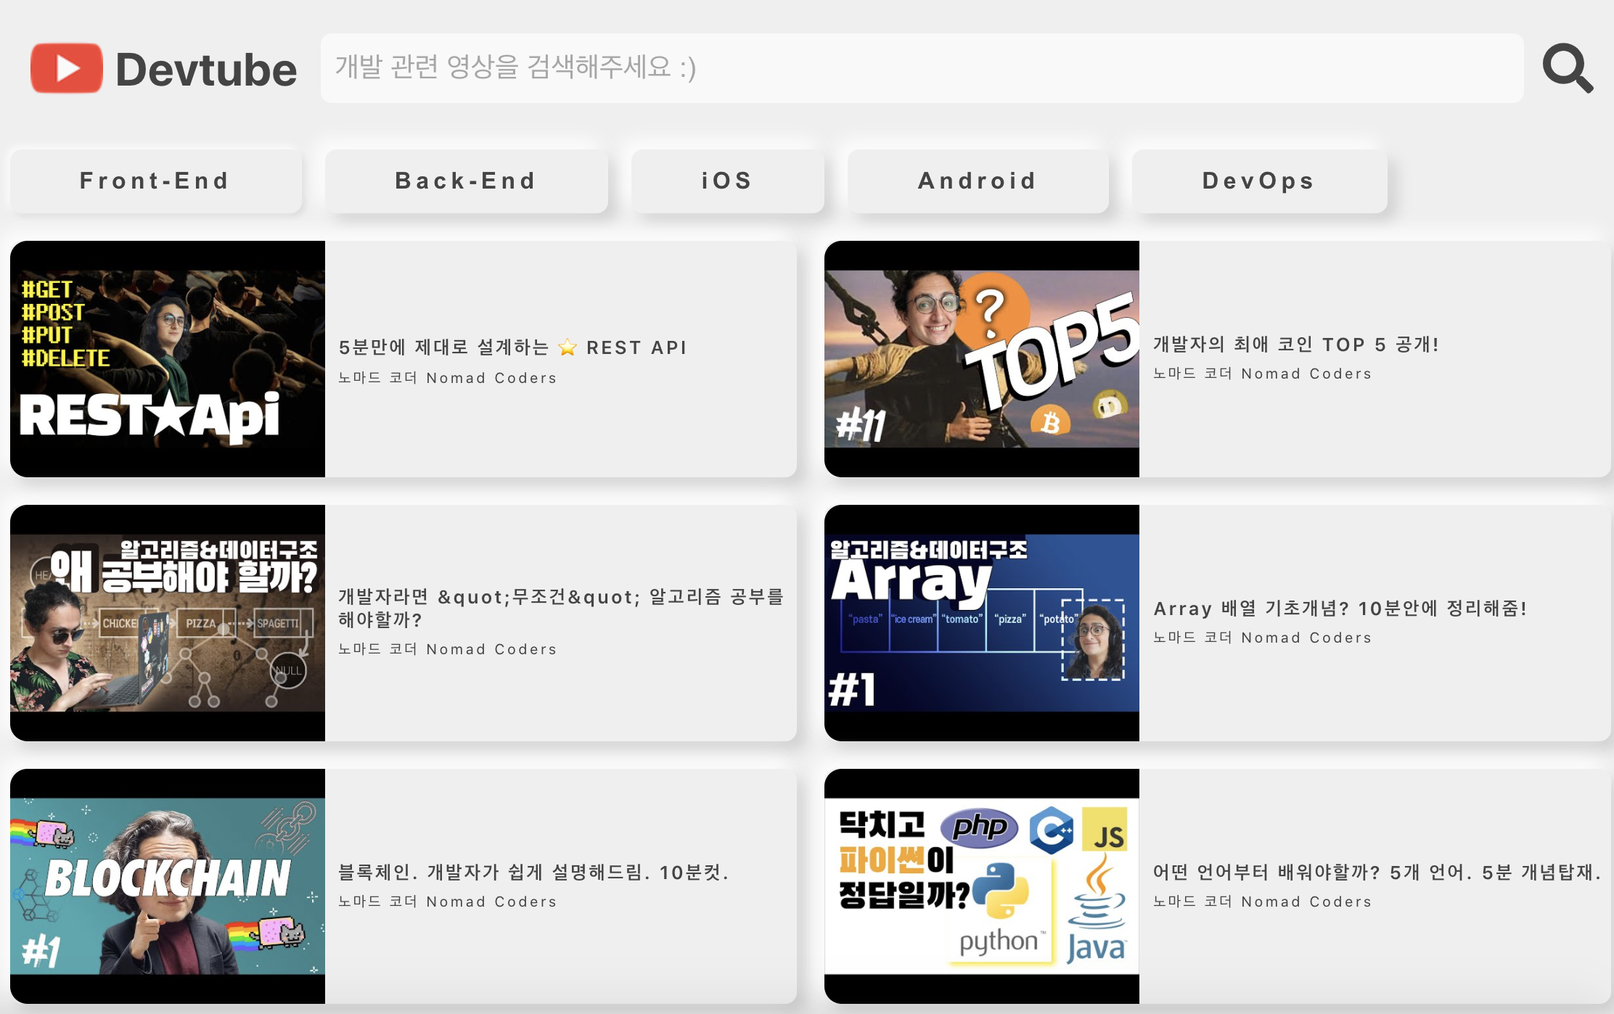
Task: Open the TOP5 coin video thumbnail
Action: pos(981,359)
